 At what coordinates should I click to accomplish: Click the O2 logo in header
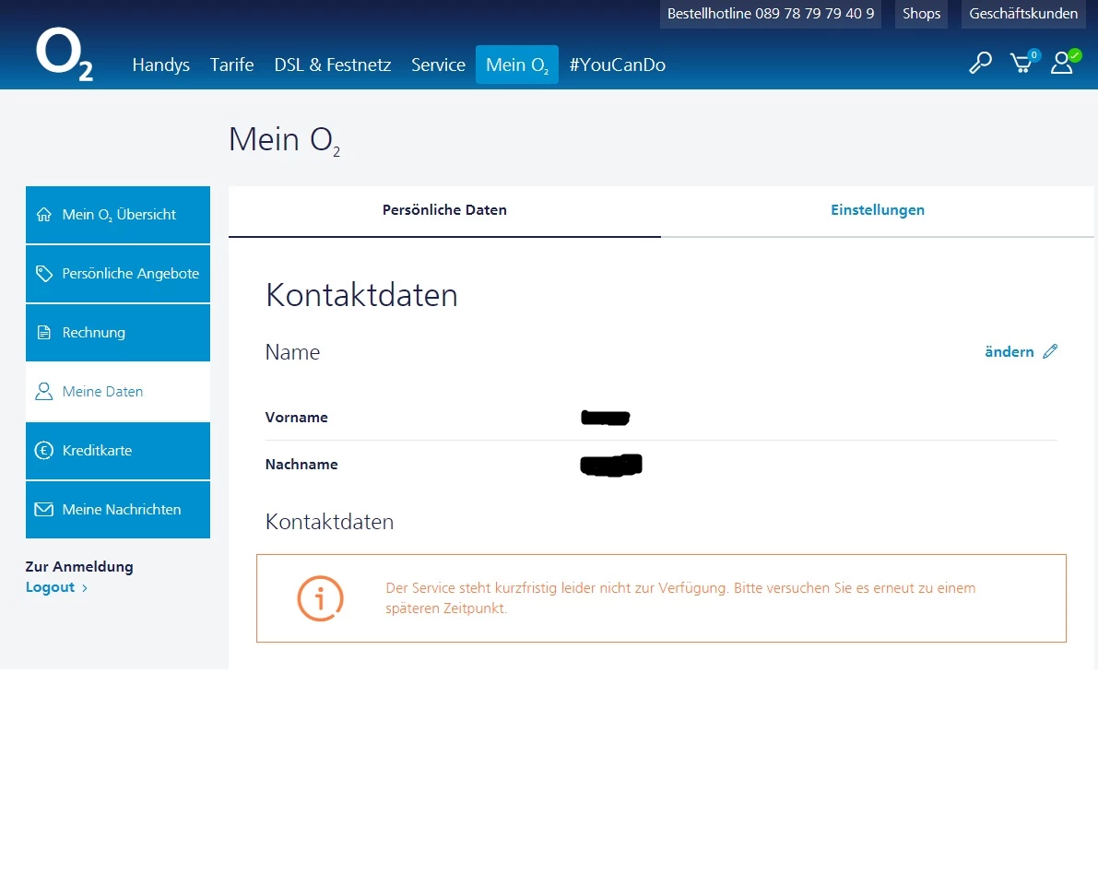[65, 53]
